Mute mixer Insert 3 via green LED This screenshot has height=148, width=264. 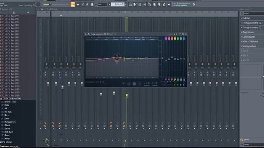pos(67,64)
